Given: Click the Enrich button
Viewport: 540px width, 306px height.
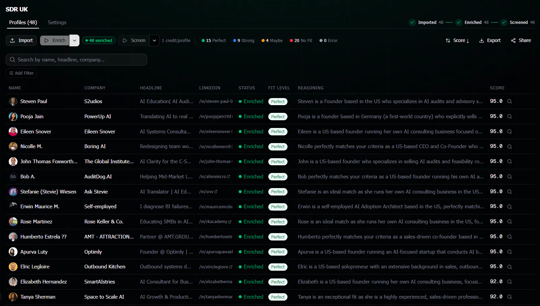Looking at the screenshot, I should tap(55, 40).
